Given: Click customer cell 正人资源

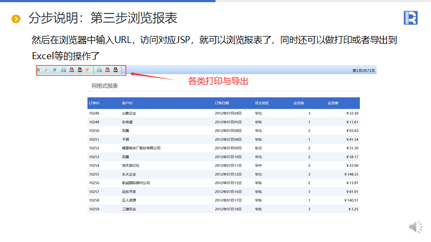Looking at the screenshot, I should 129,200.
